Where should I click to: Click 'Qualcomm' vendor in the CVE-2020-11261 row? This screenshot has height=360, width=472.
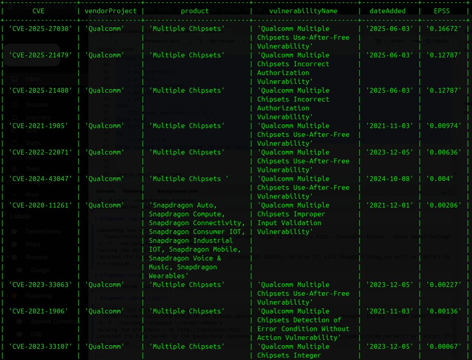pos(104,205)
